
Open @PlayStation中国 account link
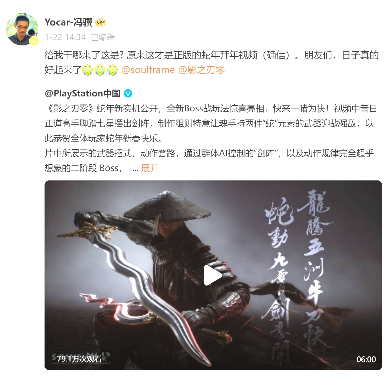click(x=83, y=93)
